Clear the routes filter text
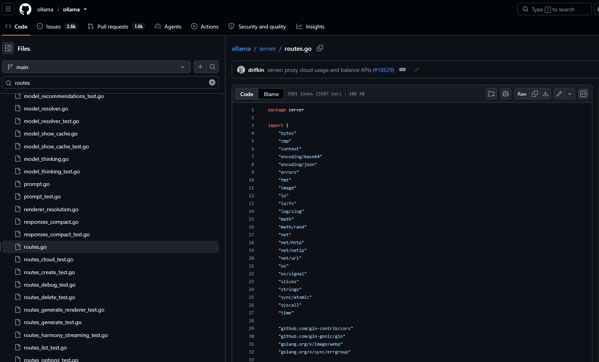 (212, 82)
